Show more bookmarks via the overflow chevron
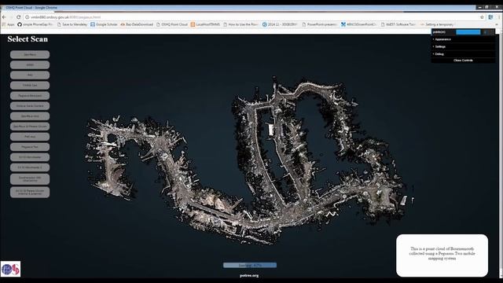The image size is (503, 283). click(x=497, y=24)
